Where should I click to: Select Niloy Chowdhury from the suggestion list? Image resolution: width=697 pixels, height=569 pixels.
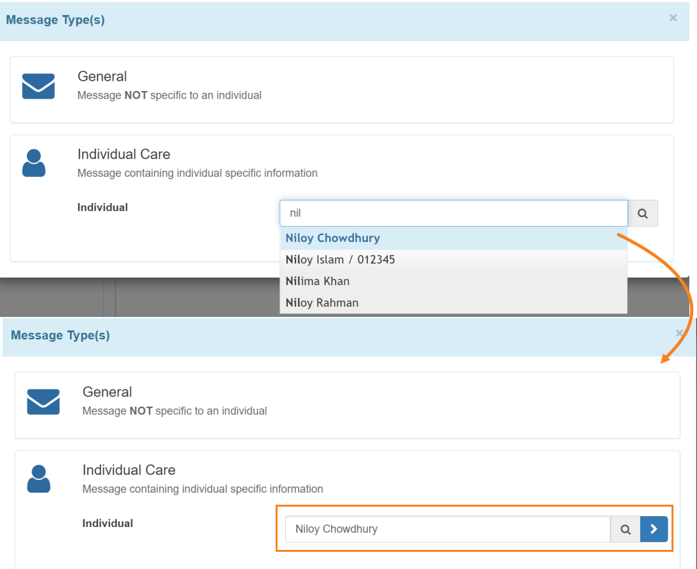coord(332,238)
